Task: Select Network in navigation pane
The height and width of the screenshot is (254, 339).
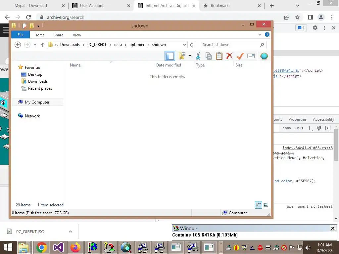Action: (32, 116)
